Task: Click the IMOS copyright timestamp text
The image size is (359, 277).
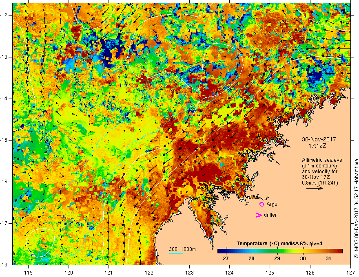Action: (356, 209)
